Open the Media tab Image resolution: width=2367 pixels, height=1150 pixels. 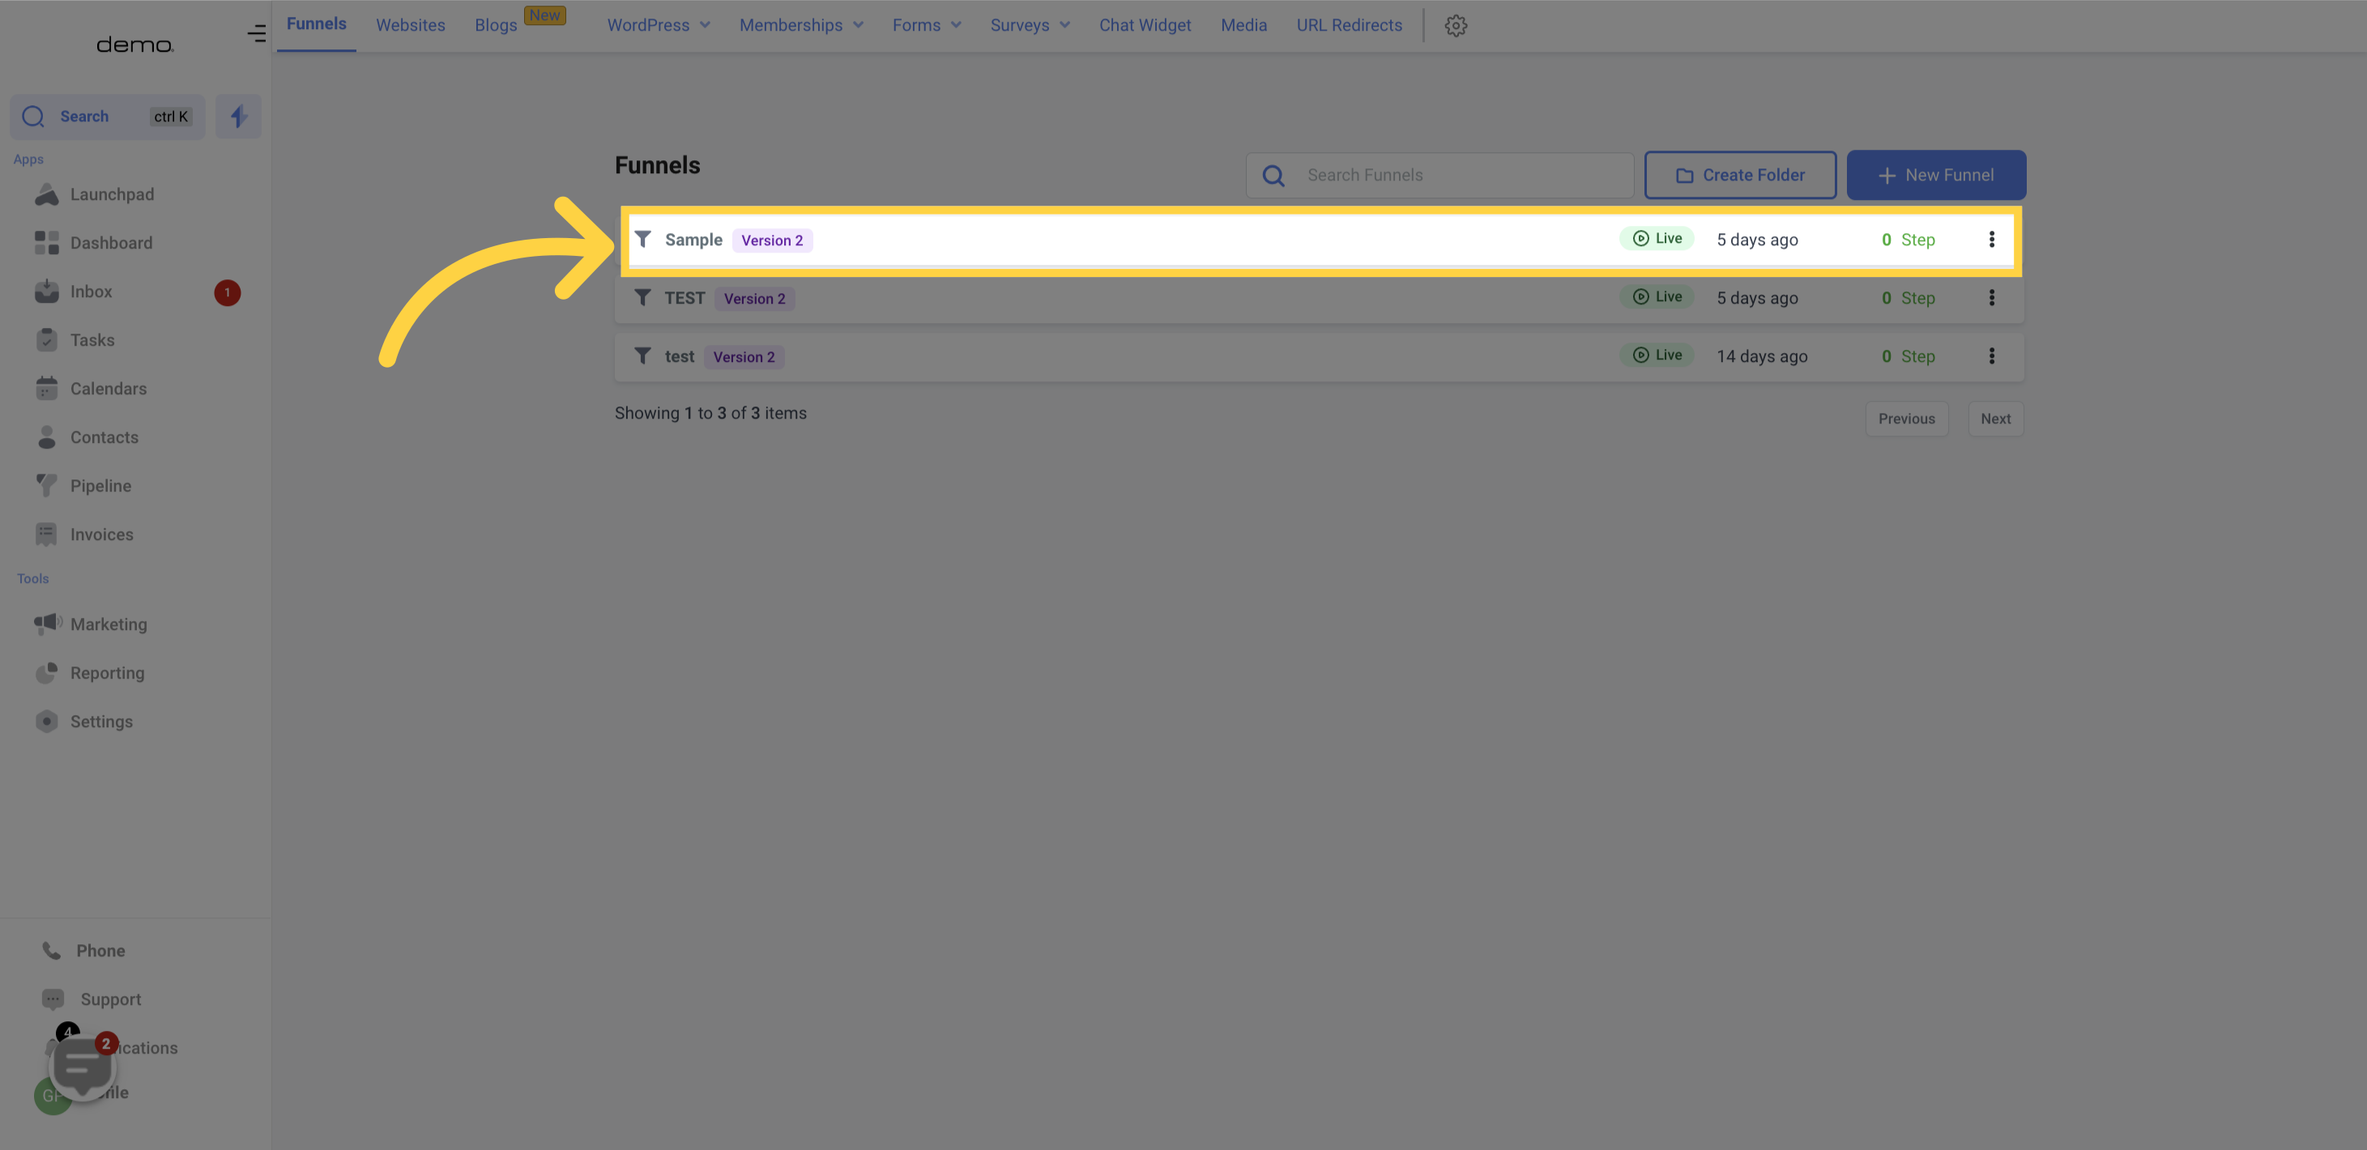click(1243, 26)
